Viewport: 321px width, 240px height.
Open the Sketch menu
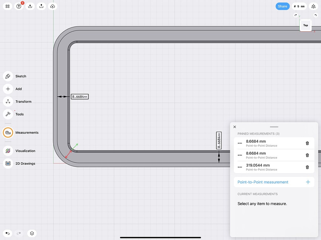coord(21,76)
